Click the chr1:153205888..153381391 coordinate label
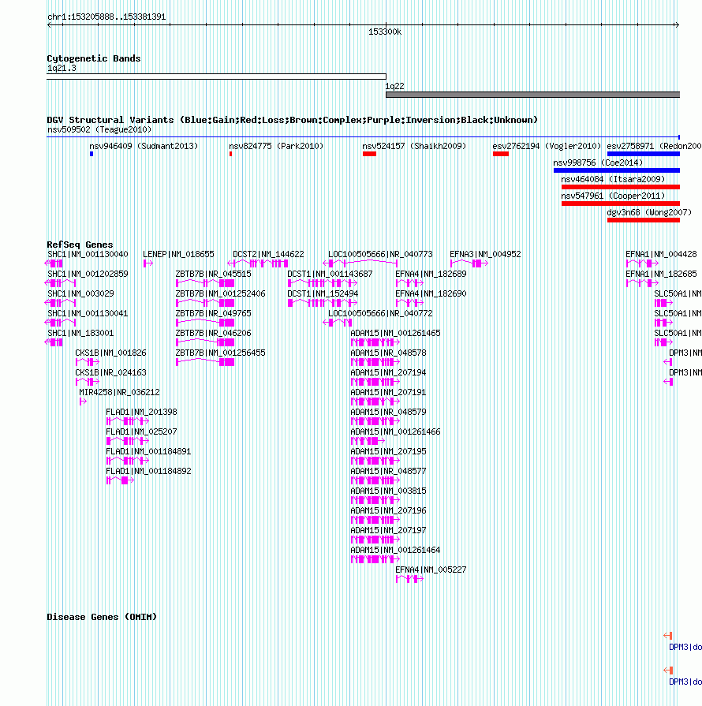The height and width of the screenshot is (706, 702). 106,17
